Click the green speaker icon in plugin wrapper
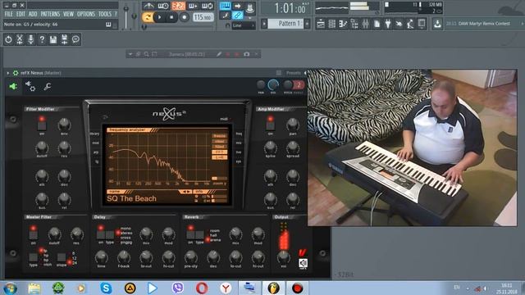Image resolution: width=525 pixels, height=295 pixels. (13, 87)
